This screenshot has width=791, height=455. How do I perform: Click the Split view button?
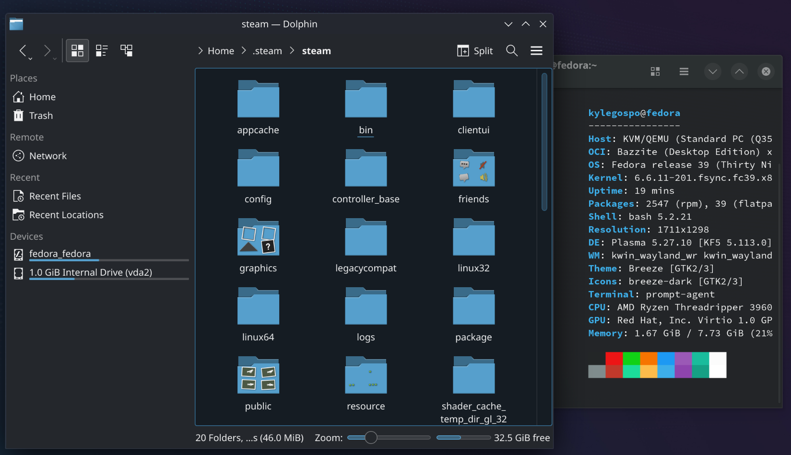coord(475,51)
